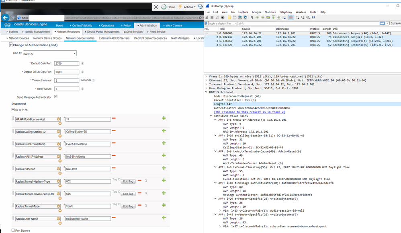
Task: Start a capture using the shark fin icon
Action: [x=207, y=17]
